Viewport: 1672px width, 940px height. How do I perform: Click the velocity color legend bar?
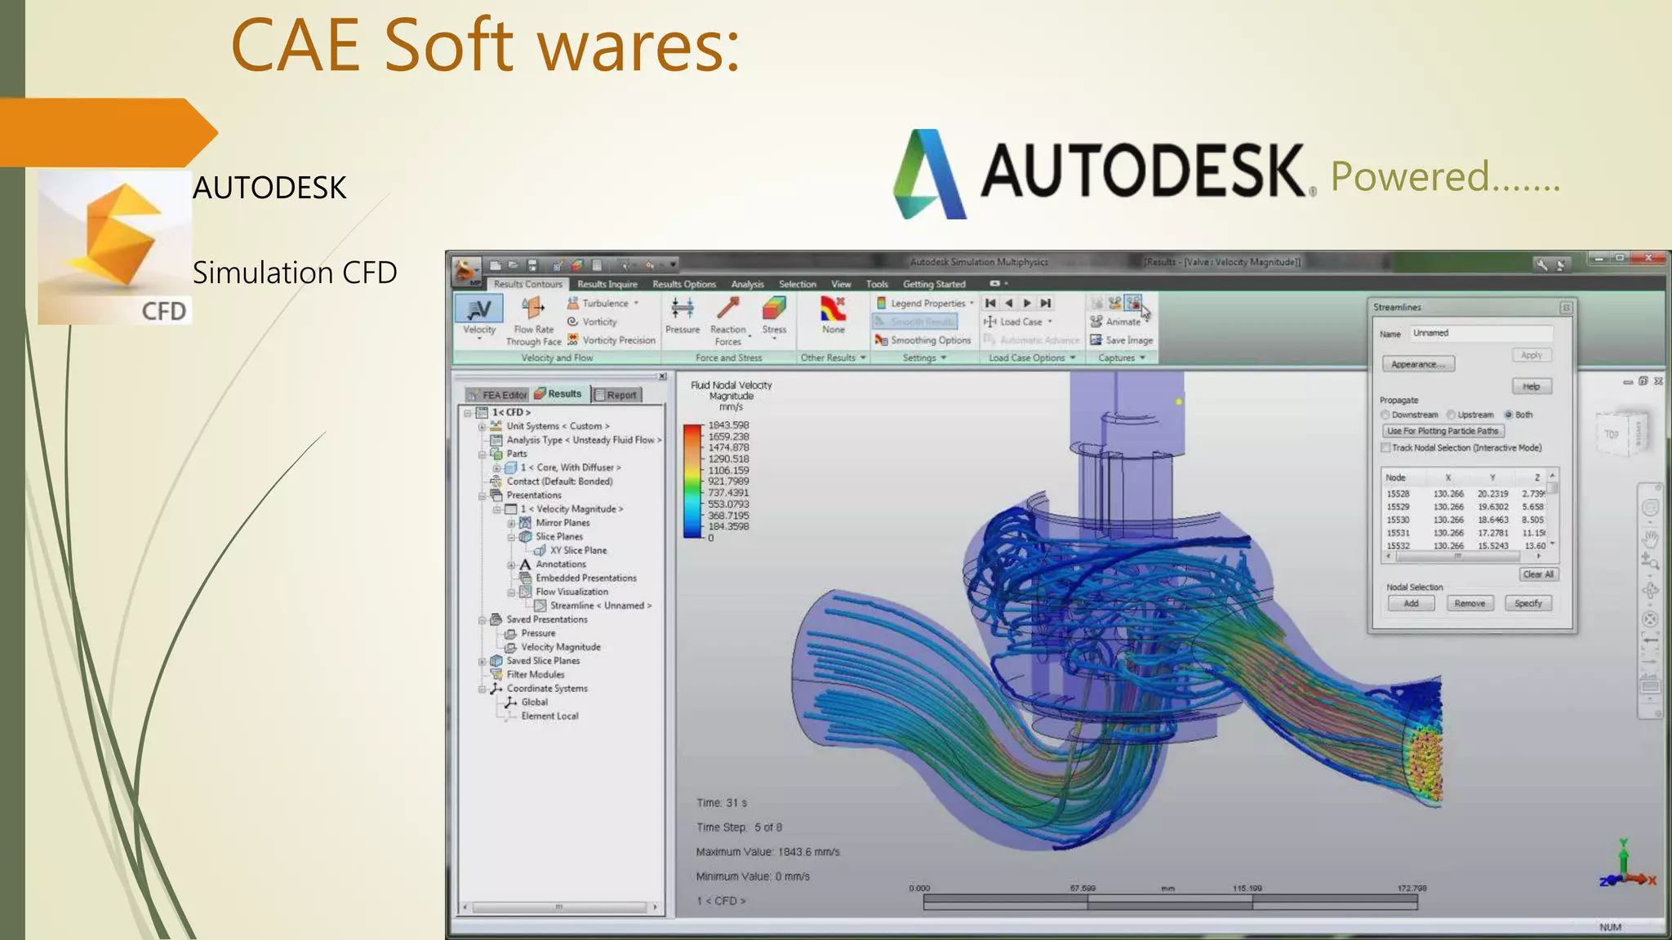(x=692, y=481)
